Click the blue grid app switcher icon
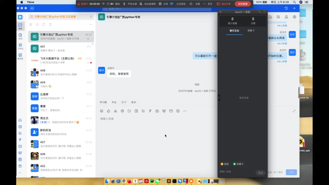Image resolution: width=329 pixels, height=185 pixels. pyautogui.click(x=20, y=17)
